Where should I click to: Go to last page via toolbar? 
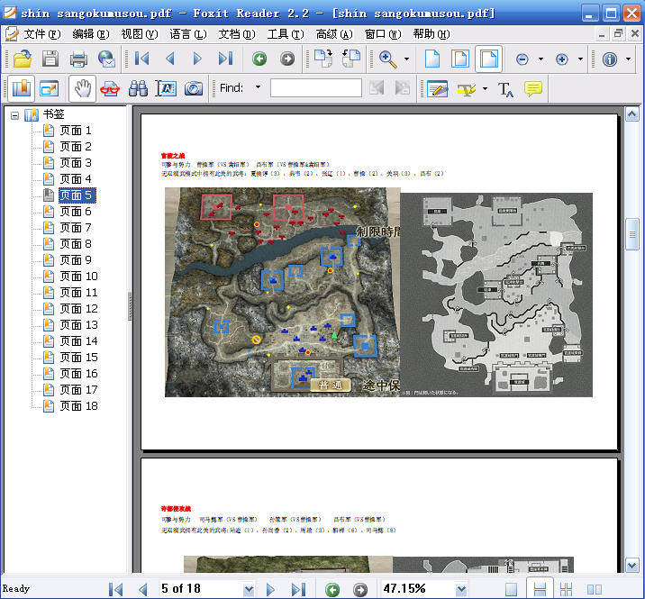[225, 59]
